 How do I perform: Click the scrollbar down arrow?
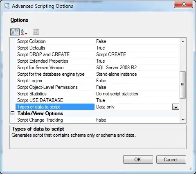[183, 120]
